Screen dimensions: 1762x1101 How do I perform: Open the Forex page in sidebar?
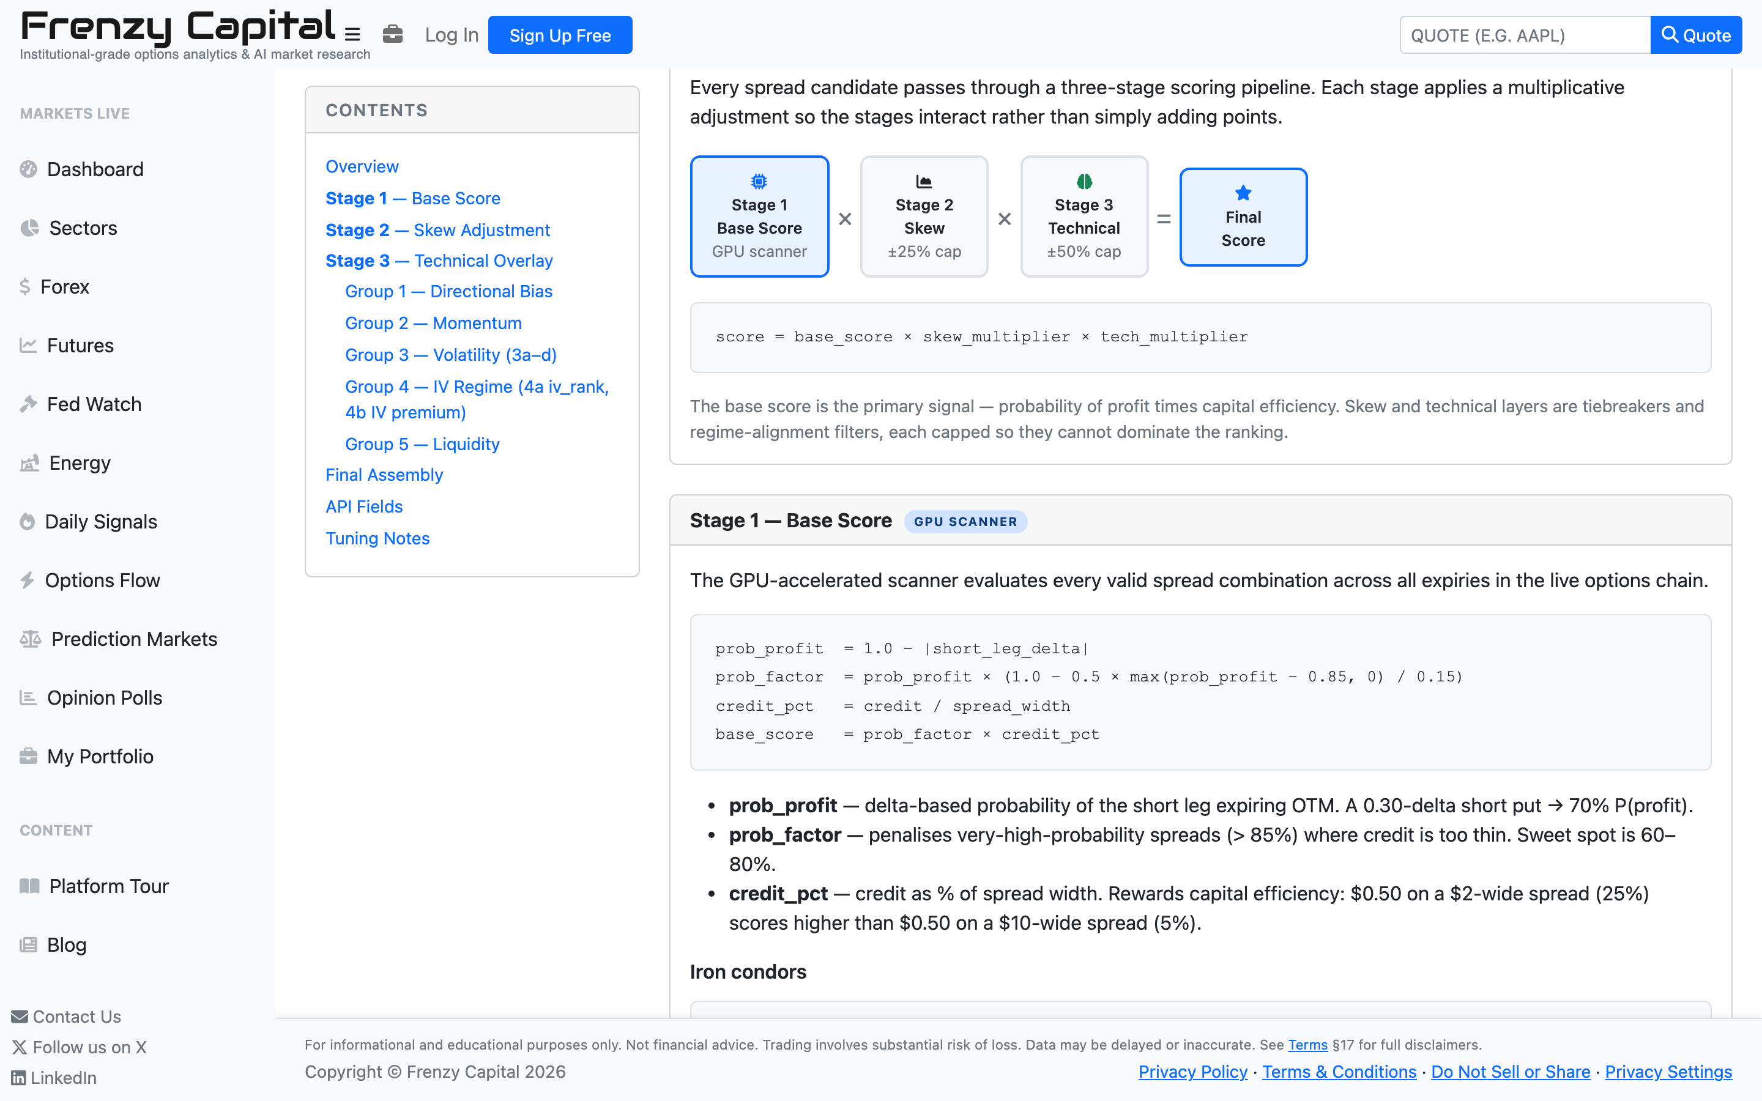65,287
